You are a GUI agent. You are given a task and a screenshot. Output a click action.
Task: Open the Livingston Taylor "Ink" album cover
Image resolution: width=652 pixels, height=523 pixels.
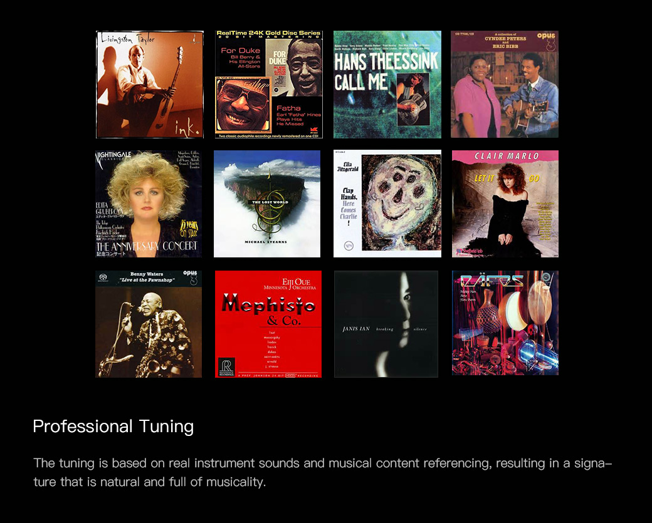click(150, 85)
